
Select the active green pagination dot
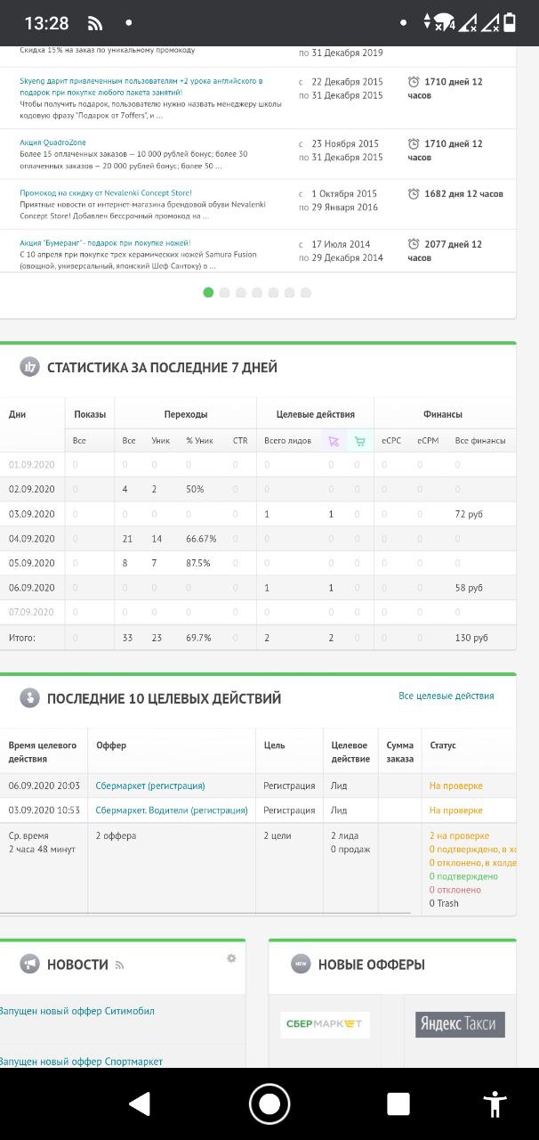[x=208, y=292]
